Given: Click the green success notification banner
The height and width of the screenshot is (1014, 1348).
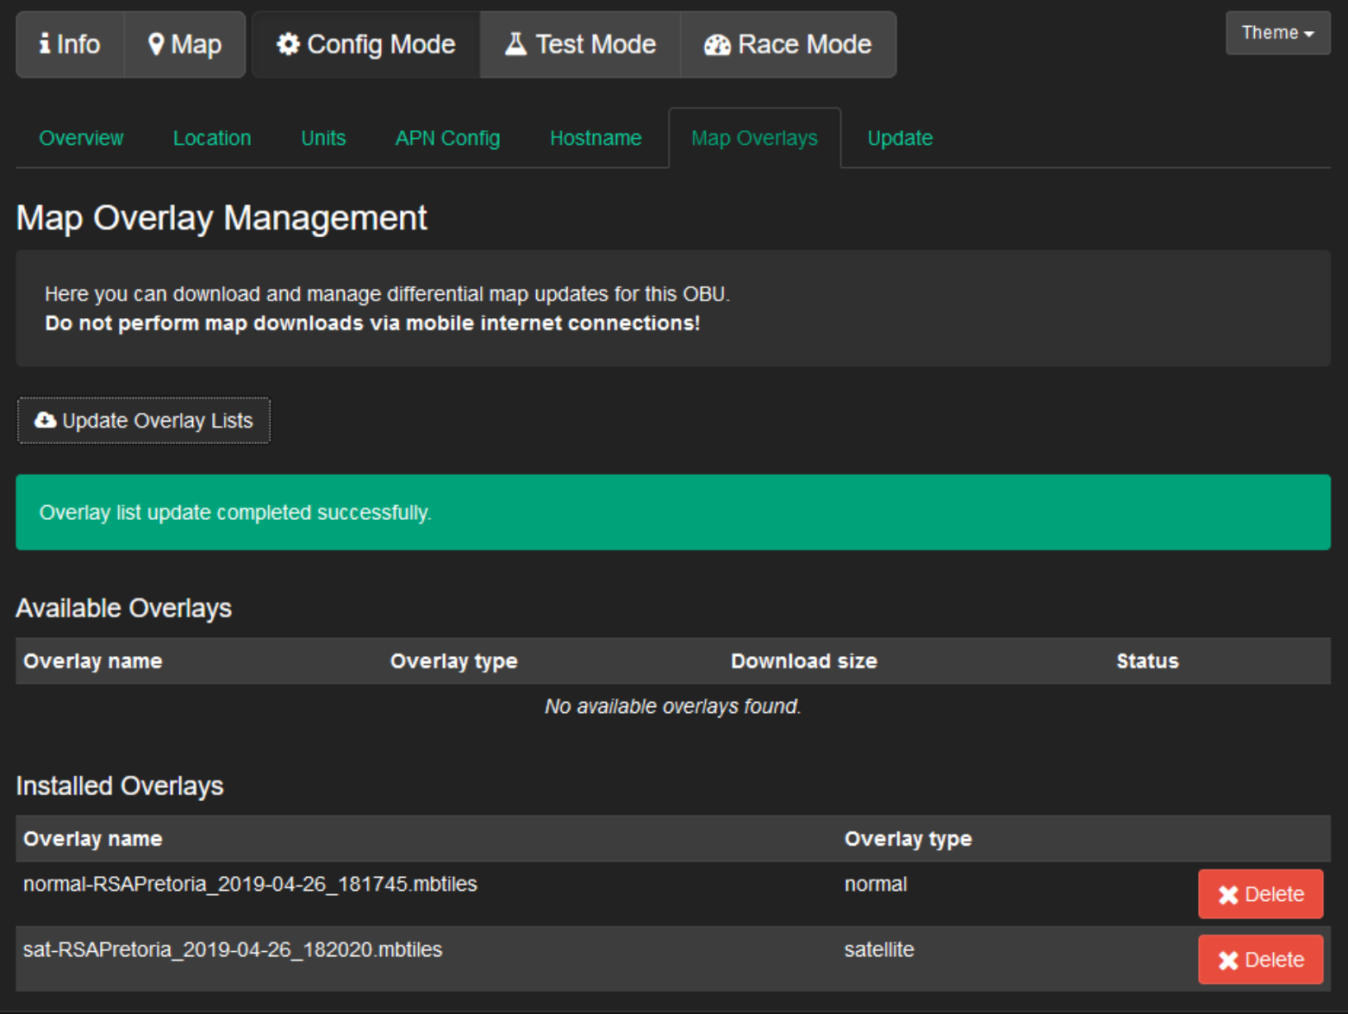Looking at the screenshot, I should point(672,512).
